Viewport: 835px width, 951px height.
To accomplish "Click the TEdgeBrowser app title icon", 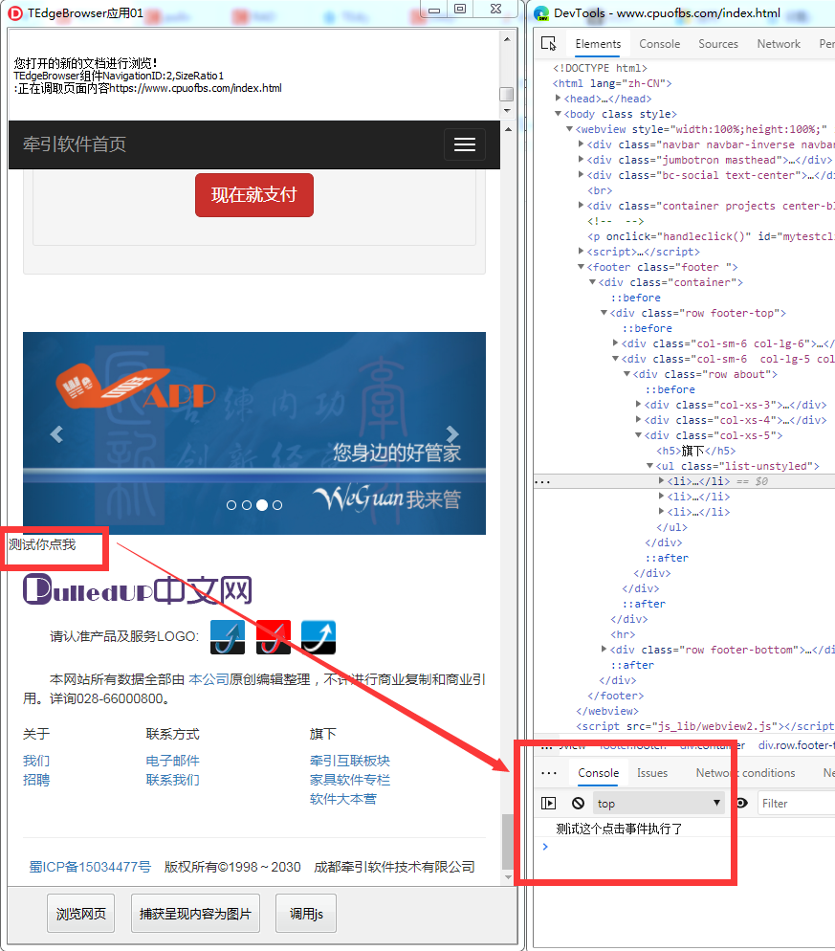I will point(15,13).
